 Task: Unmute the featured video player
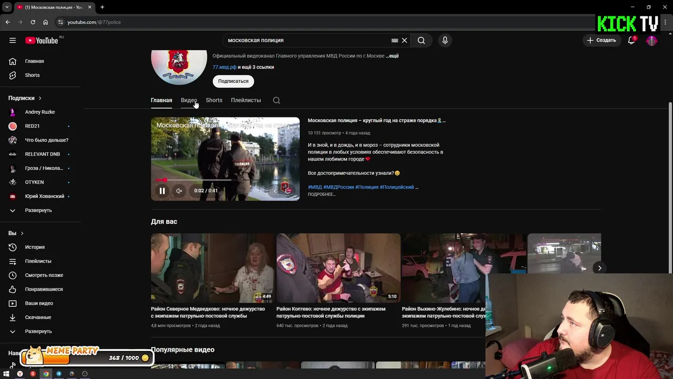(179, 191)
